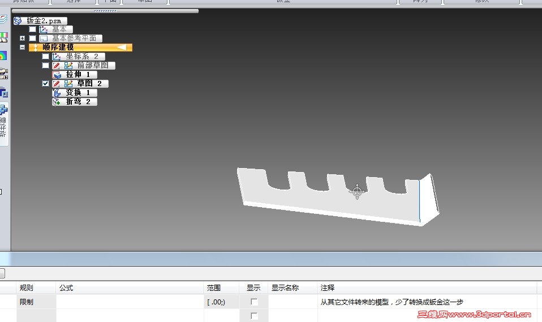This screenshot has height=322, width=542.
Task: Toggle the 基本参考平面 visibility checkbox
Action: click(x=32, y=38)
